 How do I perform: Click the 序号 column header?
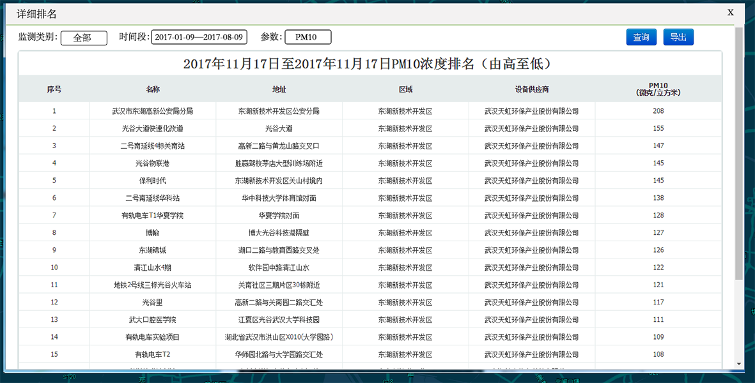click(x=54, y=89)
